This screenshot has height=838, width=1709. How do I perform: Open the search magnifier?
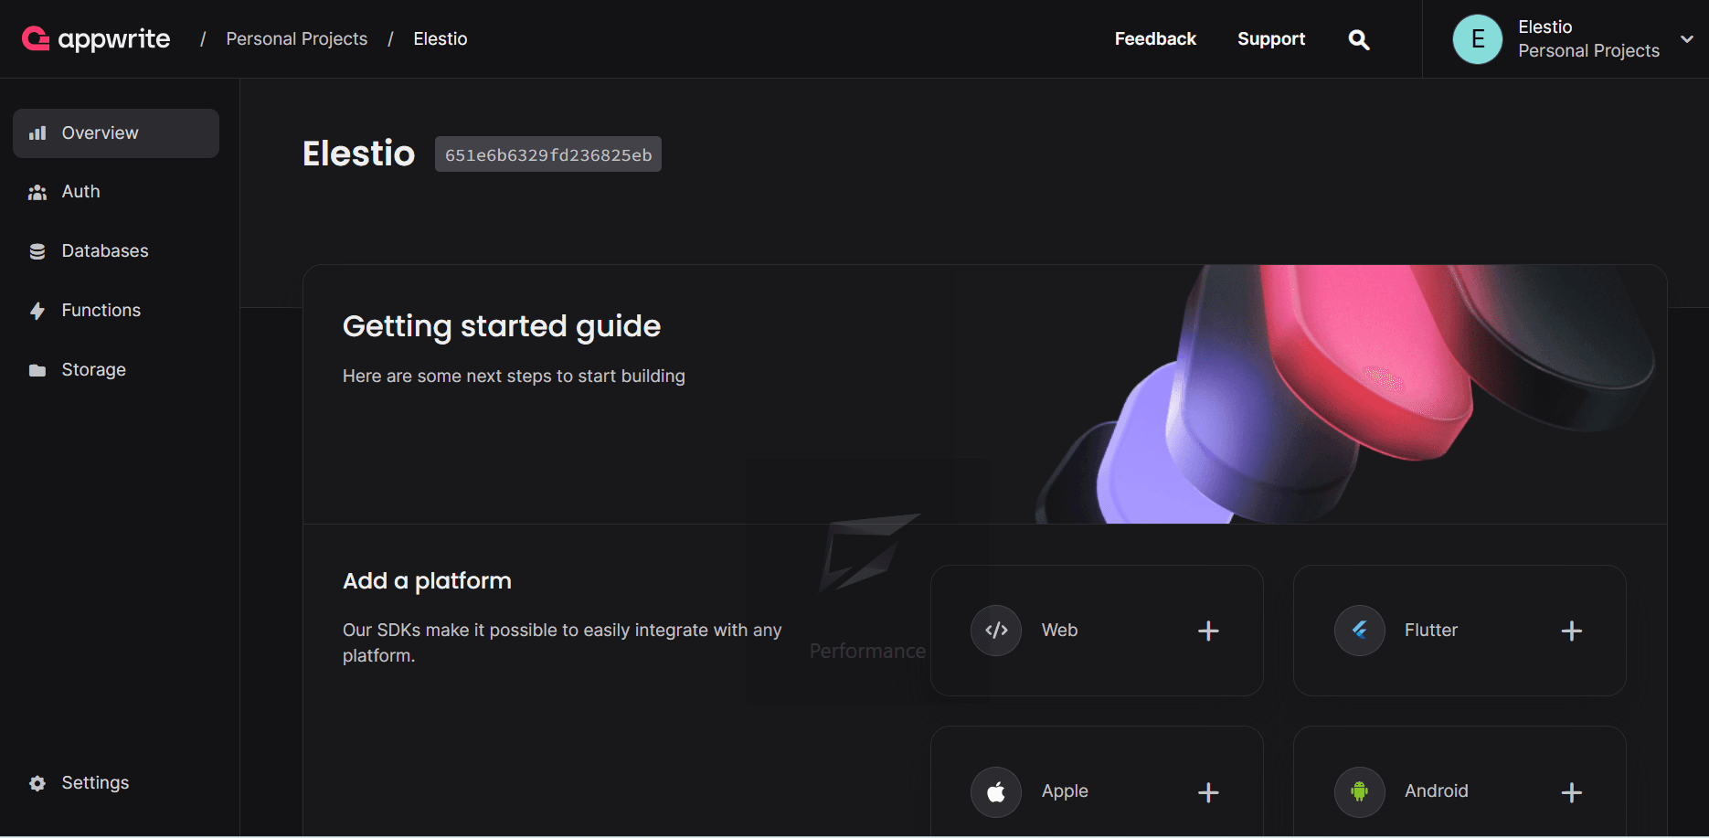point(1359,39)
